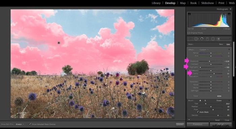Click the Exposure value -0.50 field
This screenshot has height=129, width=236.
pyautogui.click(x=227, y=61)
